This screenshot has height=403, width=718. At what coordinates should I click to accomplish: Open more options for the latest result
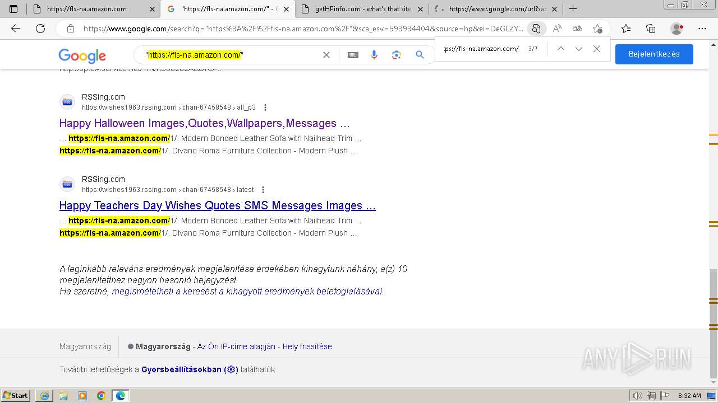coord(263,190)
